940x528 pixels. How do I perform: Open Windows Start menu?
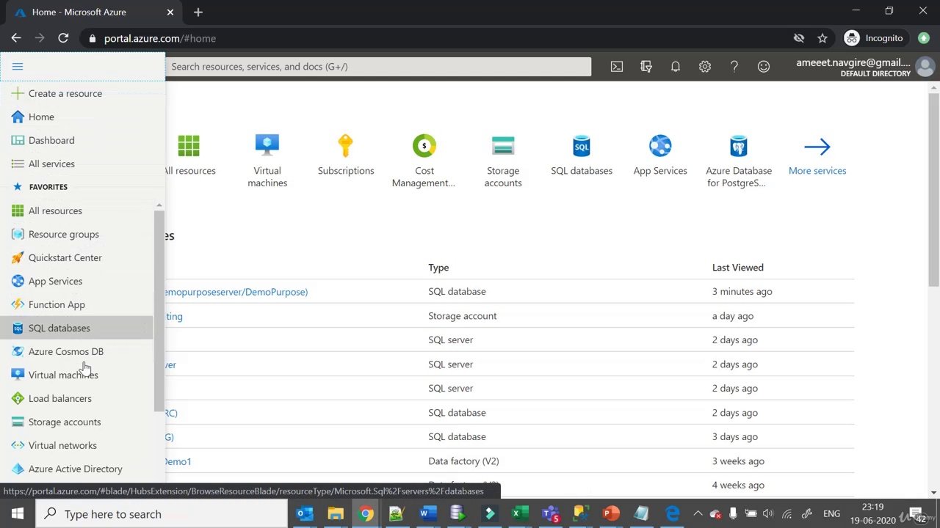point(18,514)
